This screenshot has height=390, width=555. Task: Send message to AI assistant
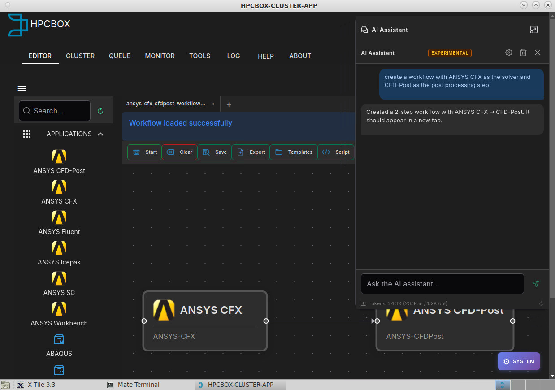pos(536,284)
